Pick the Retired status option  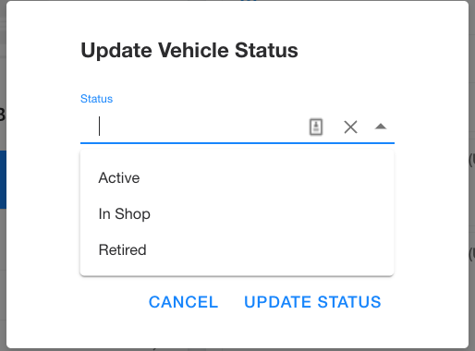tap(237, 249)
